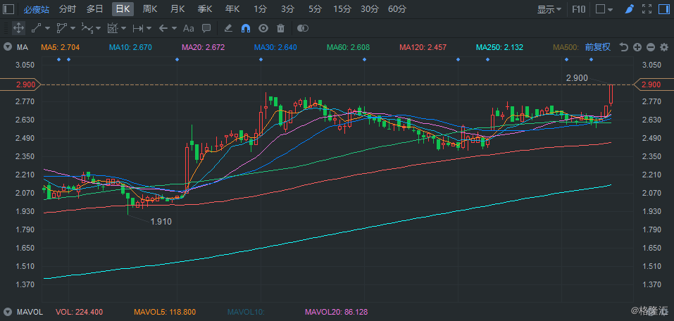The width and height of the screenshot is (674, 321).
Task: Click the overlapping circles compare icon
Action: 303,28
